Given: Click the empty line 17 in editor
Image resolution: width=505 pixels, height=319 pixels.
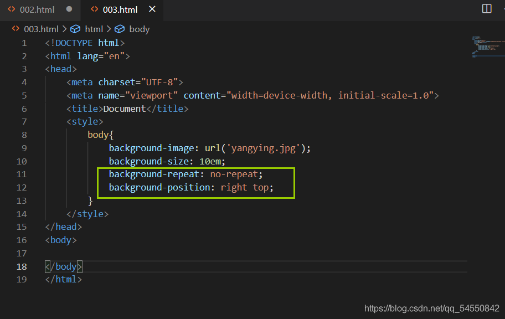Looking at the screenshot, I should [x=256, y=253].
